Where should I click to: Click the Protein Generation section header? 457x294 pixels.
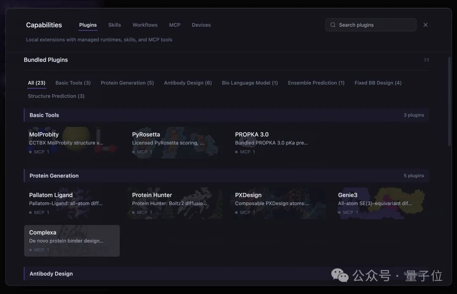point(226,176)
